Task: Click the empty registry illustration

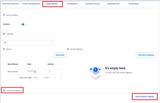Action: pyautogui.click(x=95, y=72)
